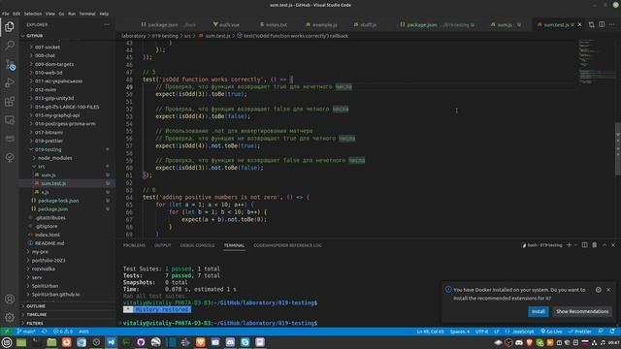
Task: Open notification settings gear for Docker message
Action: (x=598, y=290)
